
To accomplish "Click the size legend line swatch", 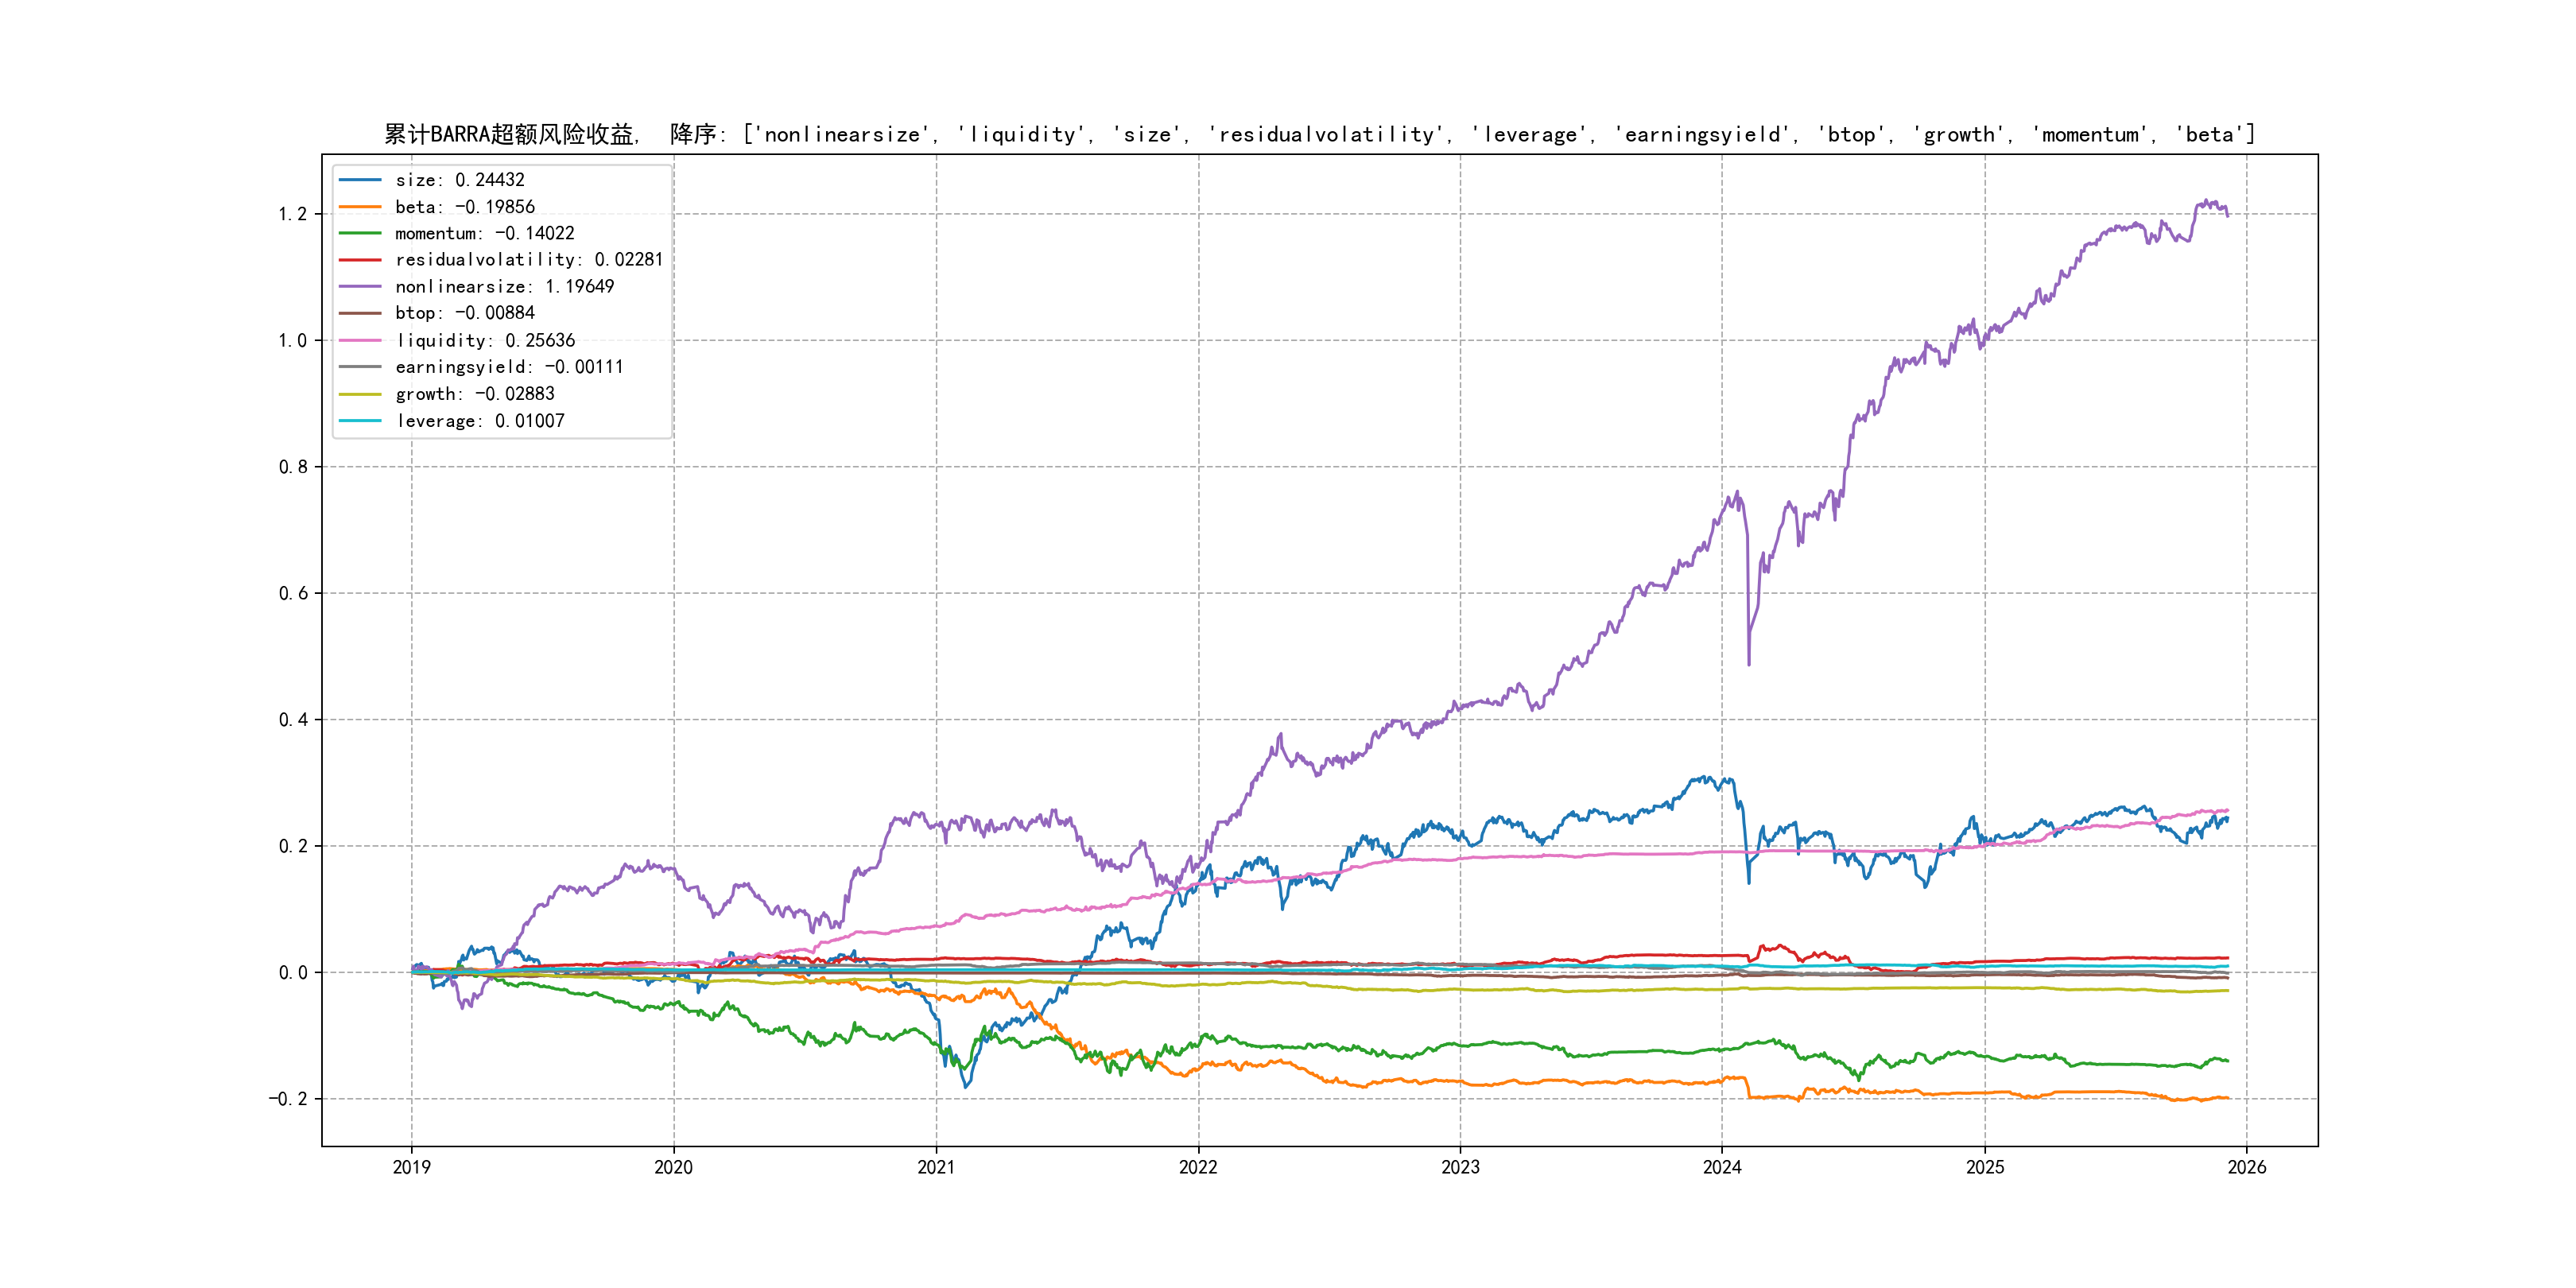I will pyautogui.click(x=360, y=180).
